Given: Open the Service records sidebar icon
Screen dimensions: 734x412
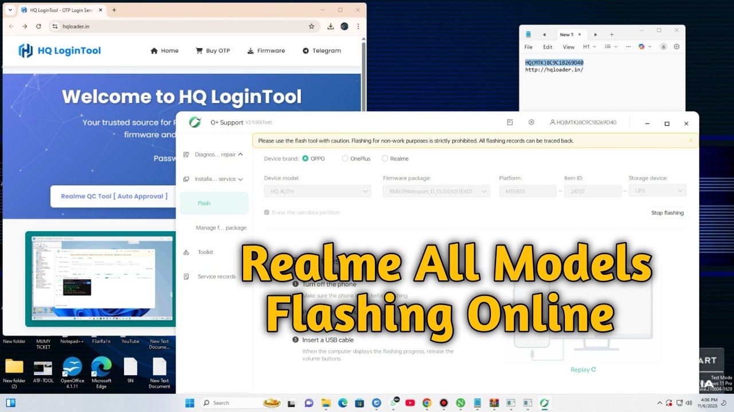Looking at the screenshot, I should click(x=186, y=276).
